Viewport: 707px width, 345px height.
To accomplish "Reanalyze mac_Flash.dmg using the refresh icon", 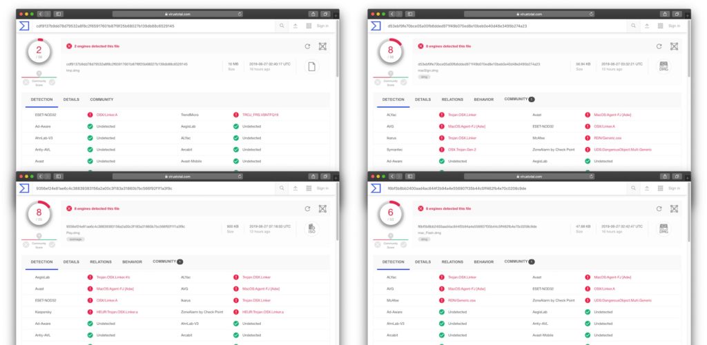I will (659, 208).
